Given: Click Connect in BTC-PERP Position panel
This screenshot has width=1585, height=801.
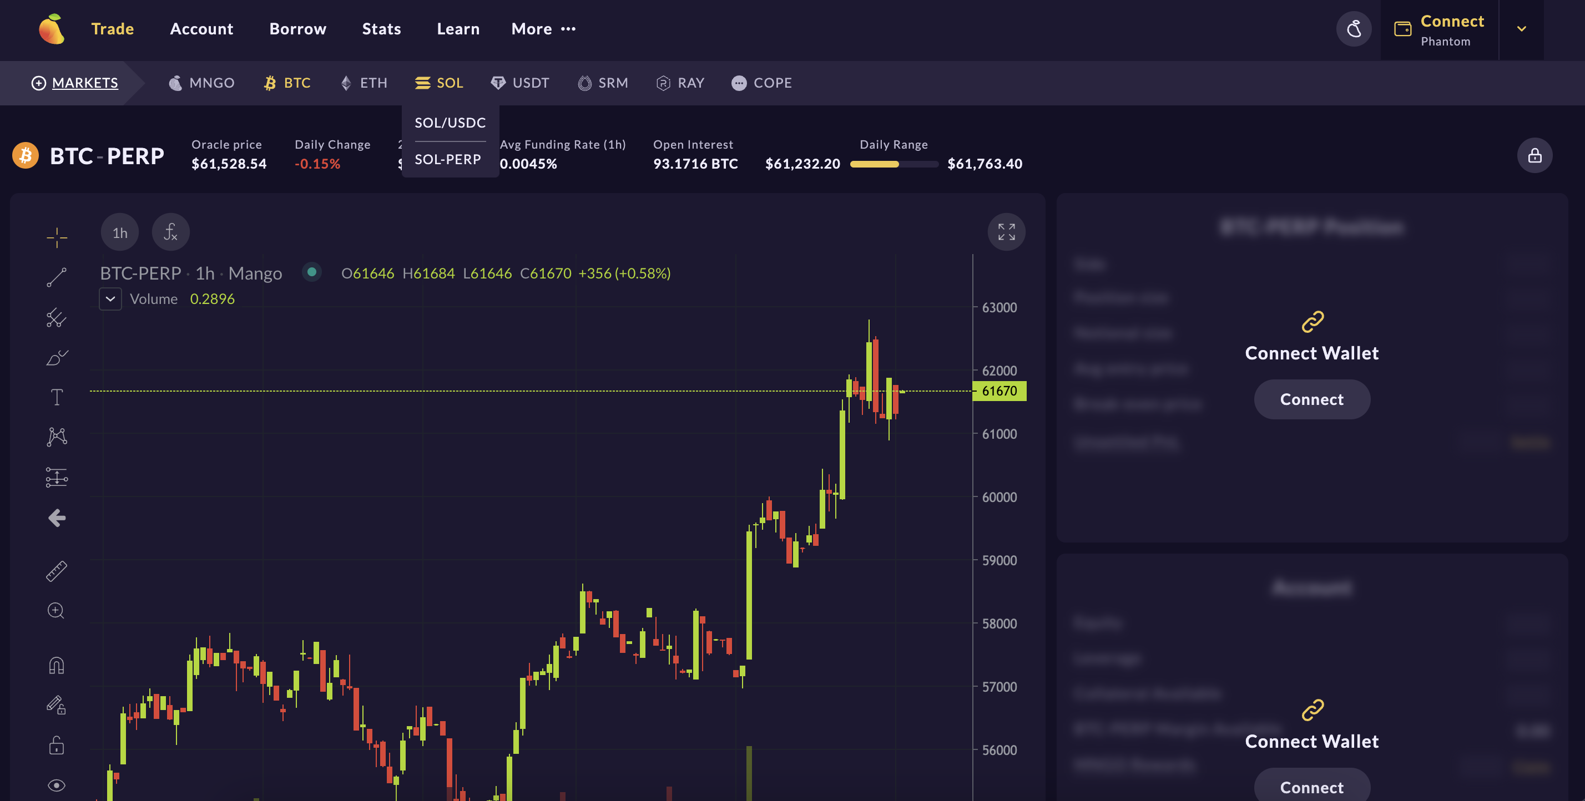Looking at the screenshot, I should click(x=1311, y=399).
